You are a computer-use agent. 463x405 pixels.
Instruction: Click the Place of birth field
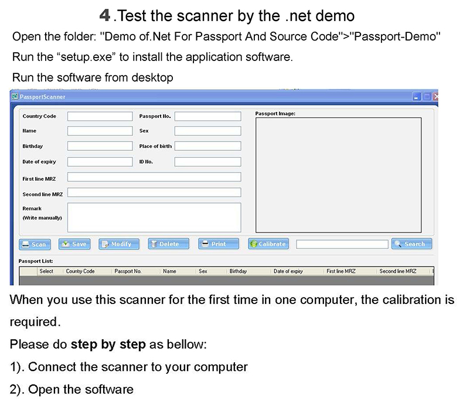pyautogui.click(x=207, y=146)
